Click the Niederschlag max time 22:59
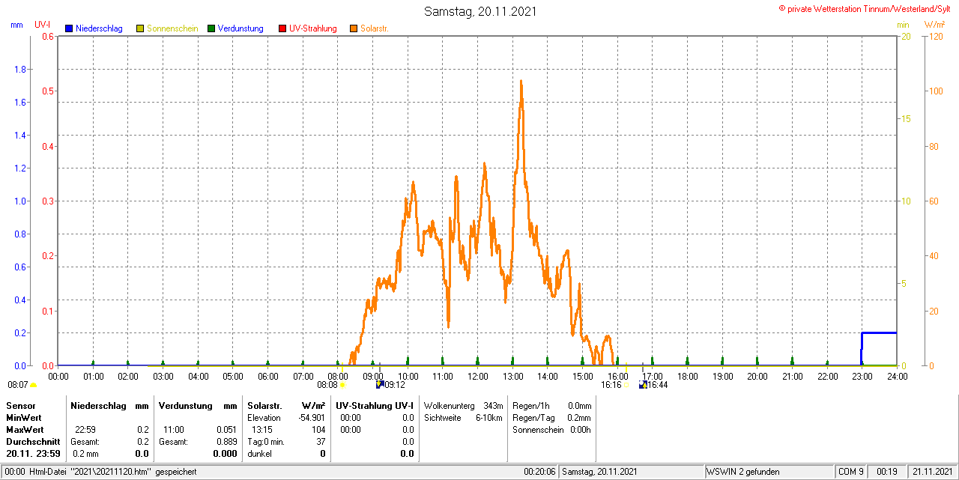 [x=85, y=430]
